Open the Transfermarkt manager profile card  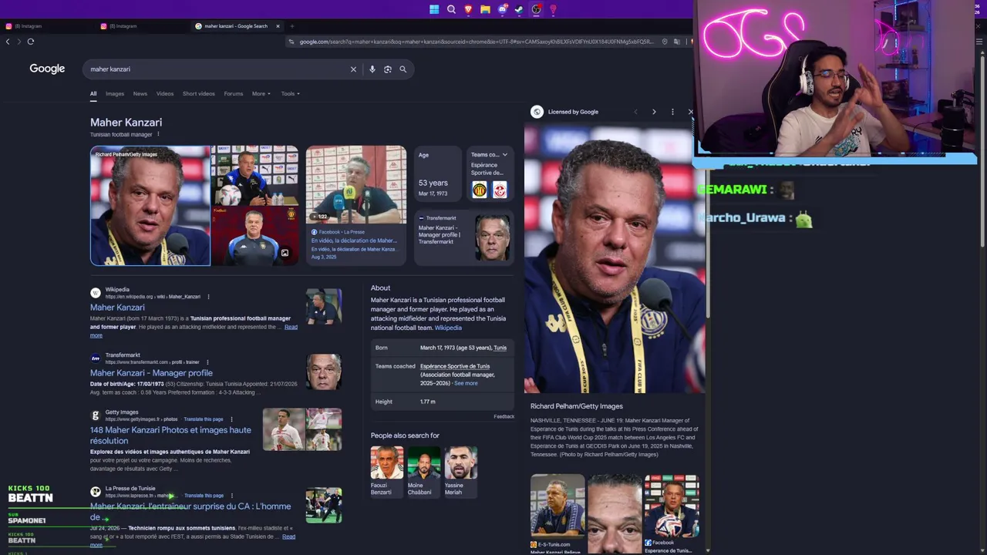(463, 238)
